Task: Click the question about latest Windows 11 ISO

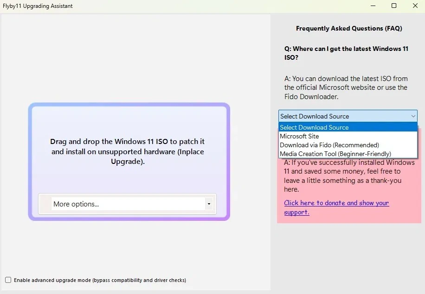Action: [x=346, y=53]
